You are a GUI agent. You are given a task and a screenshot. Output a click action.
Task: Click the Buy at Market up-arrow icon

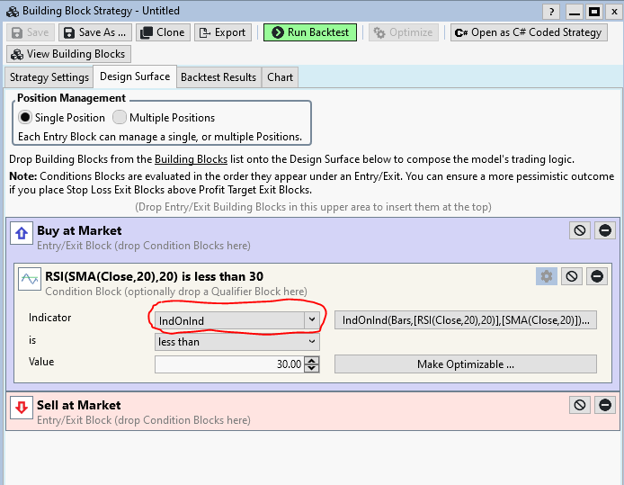click(x=22, y=235)
